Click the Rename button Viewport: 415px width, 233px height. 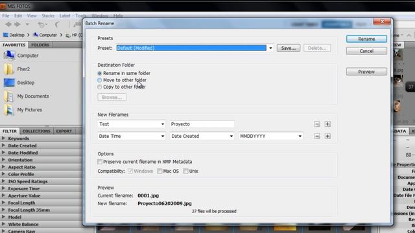(x=366, y=39)
